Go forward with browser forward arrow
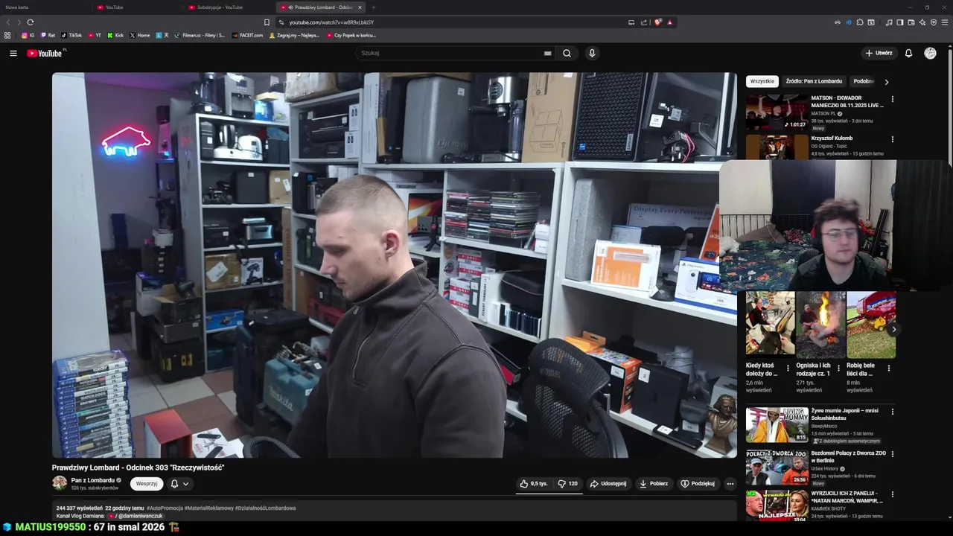This screenshot has width=953, height=536. (x=19, y=22)
